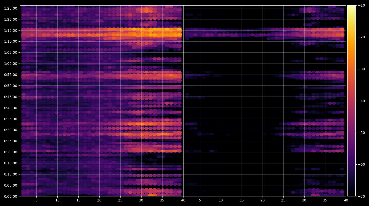Image resolution: width=369 pixels, height=206 pixels.
Task: Click x-axis tick 5 under the right heatmap
Action: [200, 200]
